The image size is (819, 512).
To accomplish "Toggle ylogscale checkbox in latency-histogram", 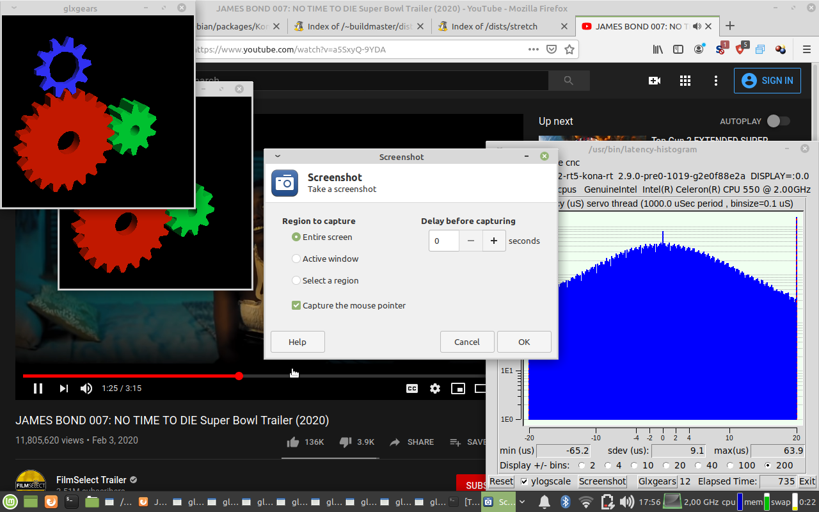I will click(525, 481).
